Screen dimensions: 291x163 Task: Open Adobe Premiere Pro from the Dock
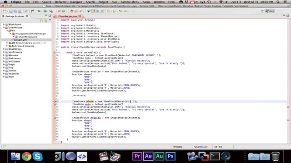coord(137,156)
